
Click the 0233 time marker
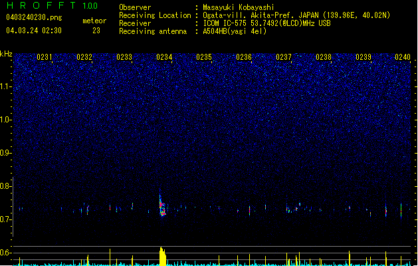click(124, 57)
